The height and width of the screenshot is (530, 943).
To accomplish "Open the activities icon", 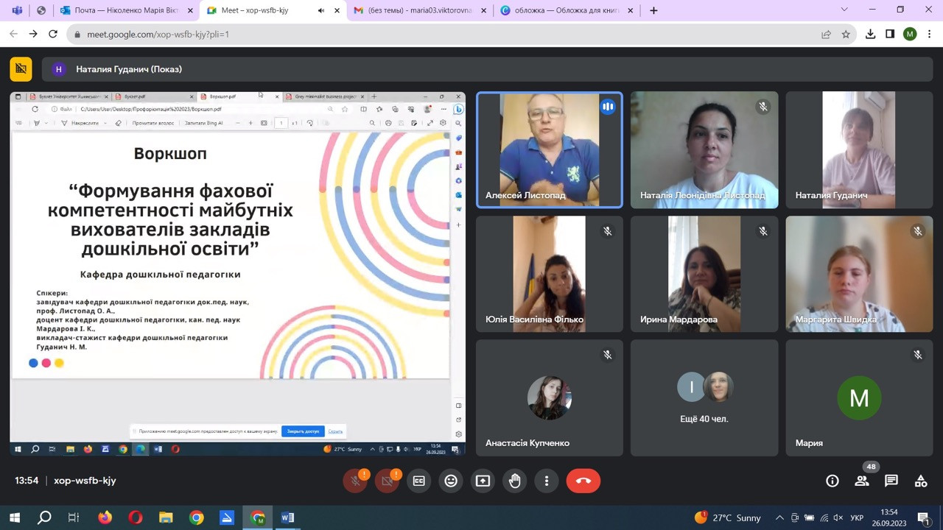I will tap(920, 481).
